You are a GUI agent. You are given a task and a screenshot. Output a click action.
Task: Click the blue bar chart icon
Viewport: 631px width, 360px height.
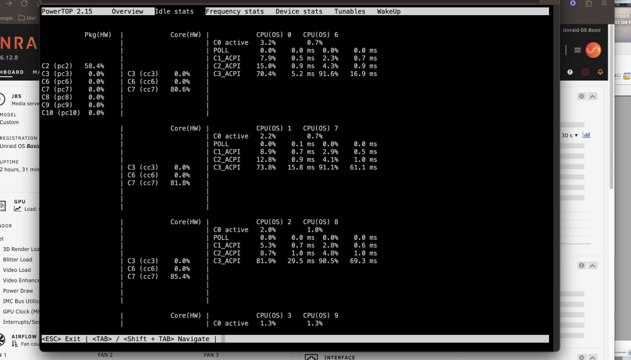pyautogui.click(x=586, y=135)
